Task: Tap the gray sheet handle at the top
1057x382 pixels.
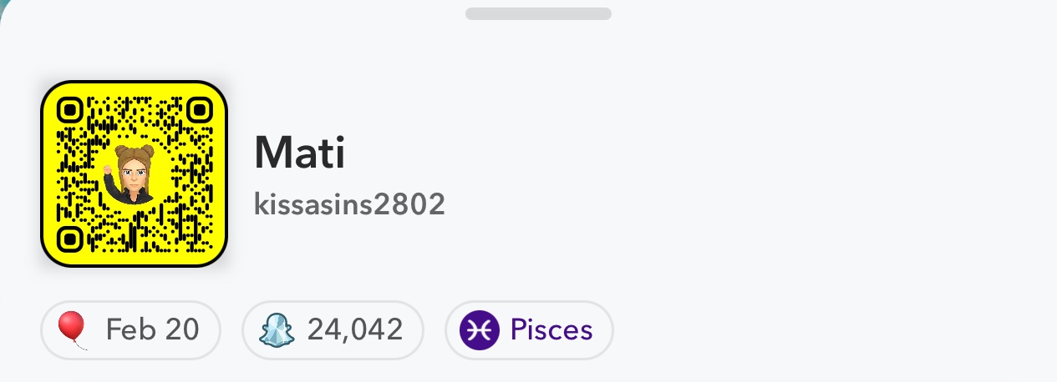Action: 538,13
